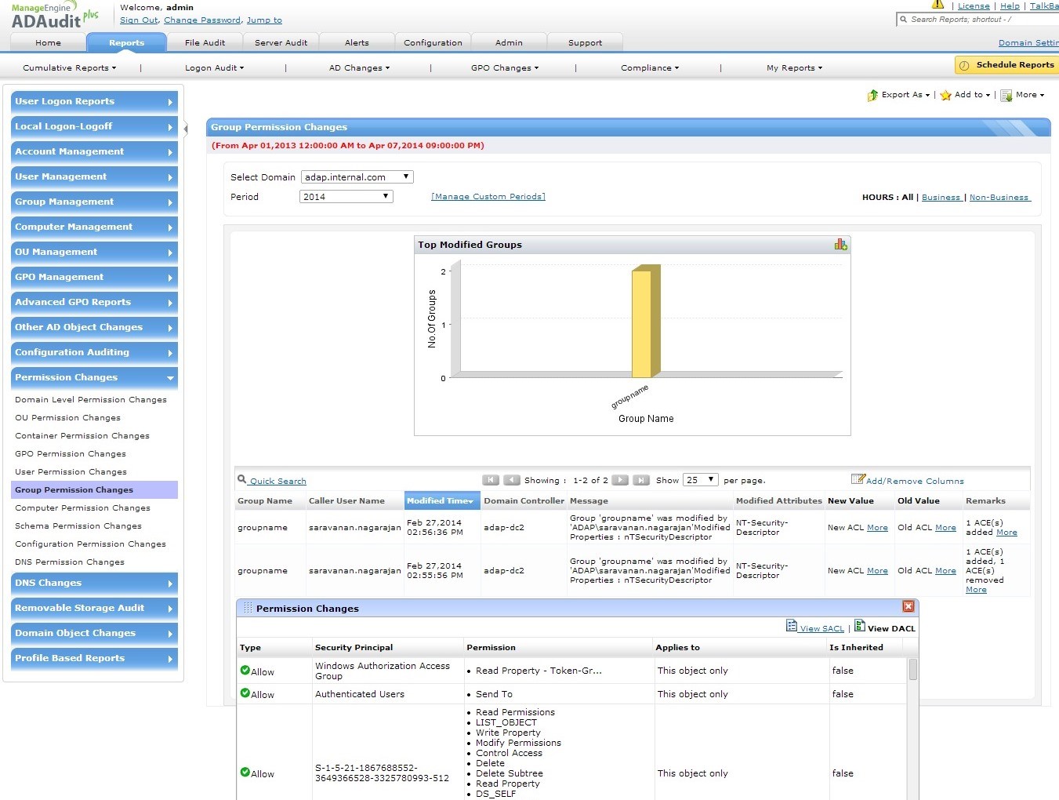Click the Add to star icon
The height and width of the screenshot is (800, 1059).
(x=945, y=95)
